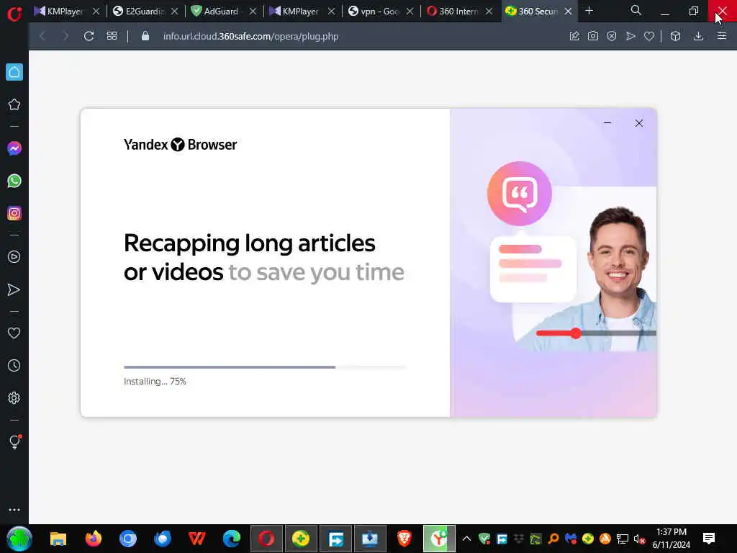Switch to Opera taskbar icon
The image size is (737, 553).
click(266, 539)
